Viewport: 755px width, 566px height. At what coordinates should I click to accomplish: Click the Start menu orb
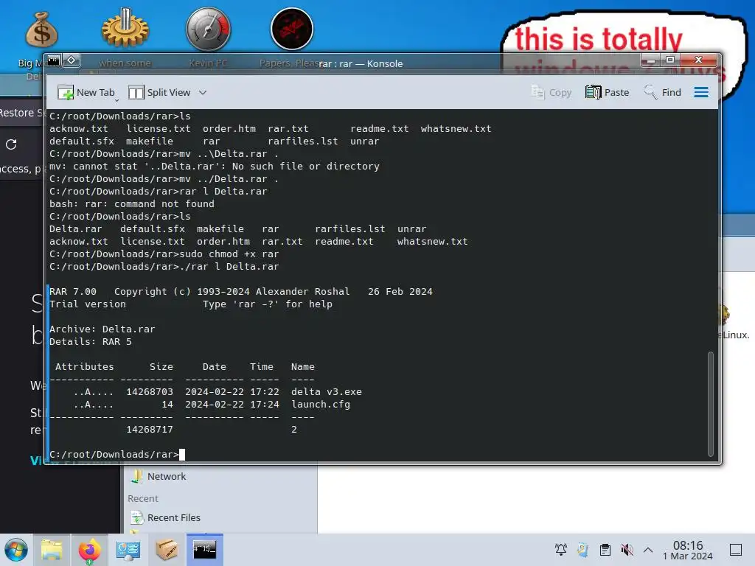pos(16,550)
